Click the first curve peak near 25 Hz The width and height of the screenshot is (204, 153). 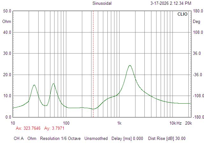(x=34, y=85)
